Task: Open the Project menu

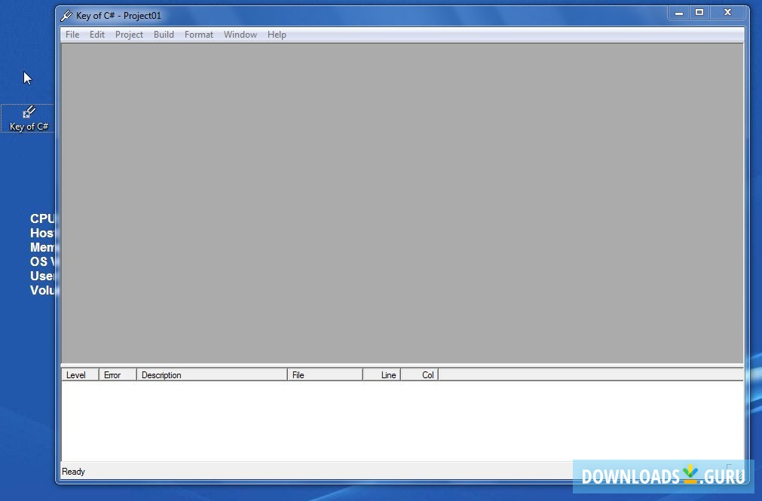Action: (129, 34)
